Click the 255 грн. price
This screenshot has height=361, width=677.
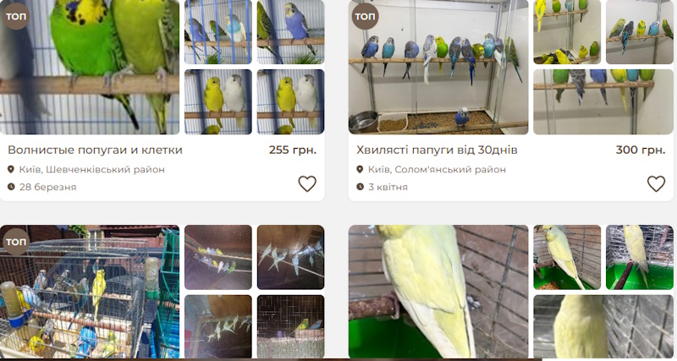pos(293,150)
